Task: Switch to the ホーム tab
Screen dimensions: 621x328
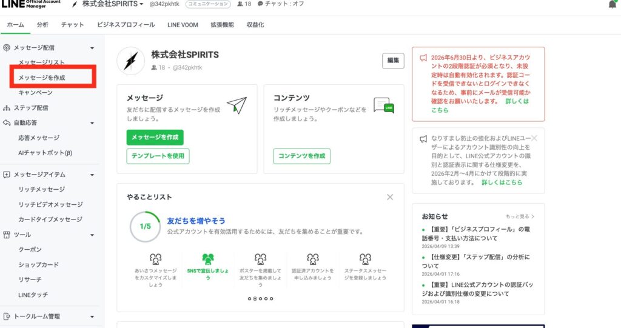Action: point(15,25)
